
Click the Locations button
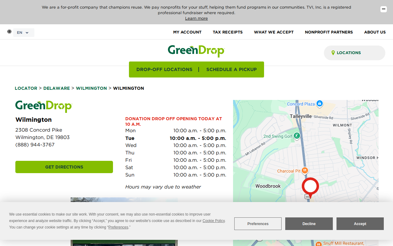(355, 53)
